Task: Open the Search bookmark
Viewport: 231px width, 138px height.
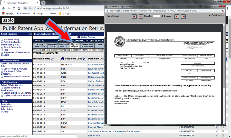Action: click(x=53, y=14)
